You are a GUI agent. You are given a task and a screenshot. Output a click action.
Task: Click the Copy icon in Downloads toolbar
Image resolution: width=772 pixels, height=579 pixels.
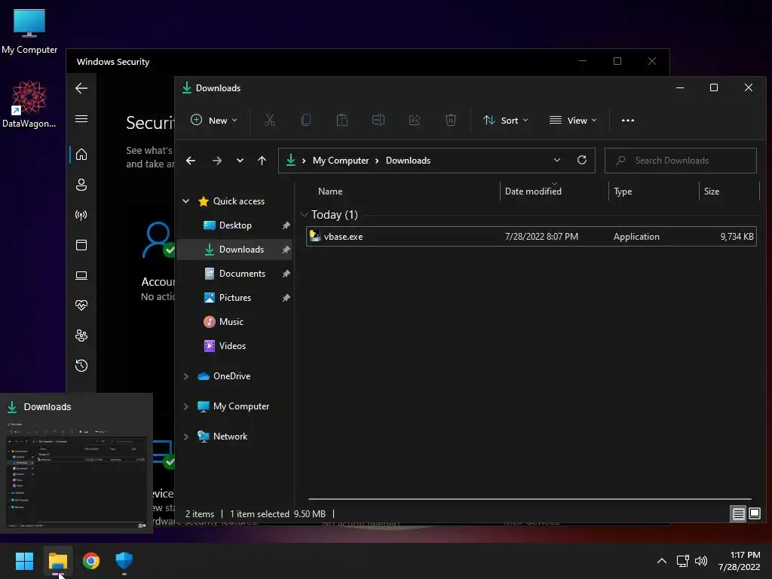coord(306,120)
